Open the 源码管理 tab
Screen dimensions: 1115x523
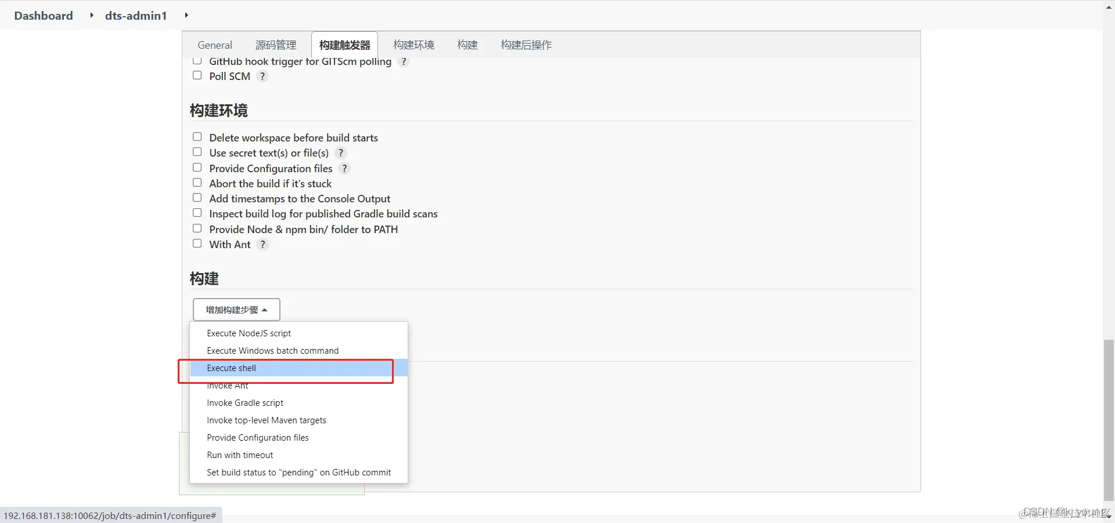[276, 45]
